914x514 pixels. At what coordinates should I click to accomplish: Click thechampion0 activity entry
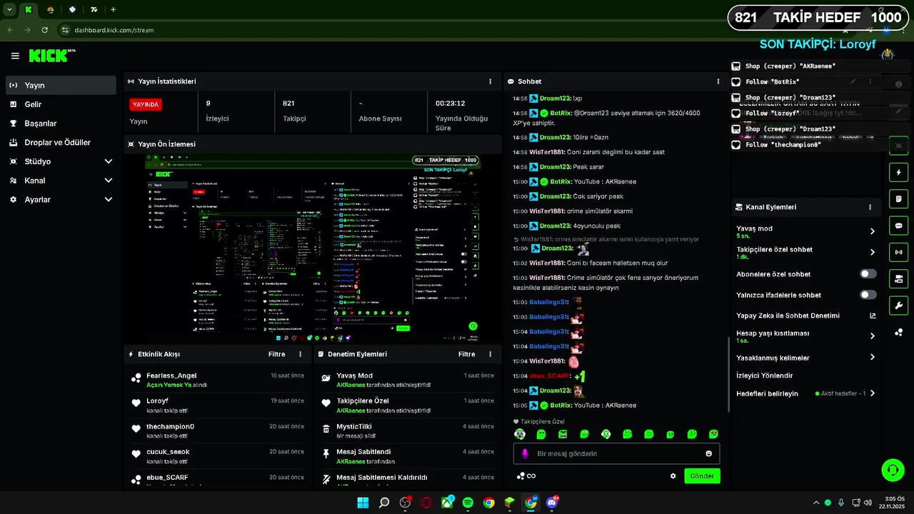click(x=219, y=430)
